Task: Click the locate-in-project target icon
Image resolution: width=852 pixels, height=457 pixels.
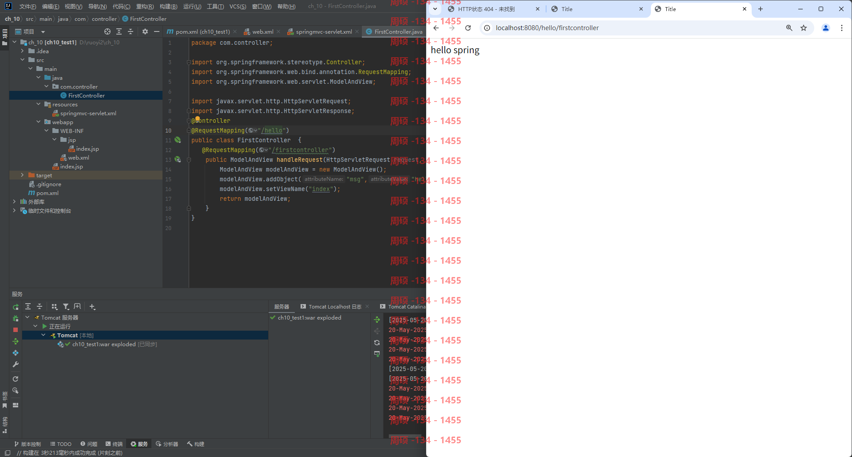Action: pos(107,31)
